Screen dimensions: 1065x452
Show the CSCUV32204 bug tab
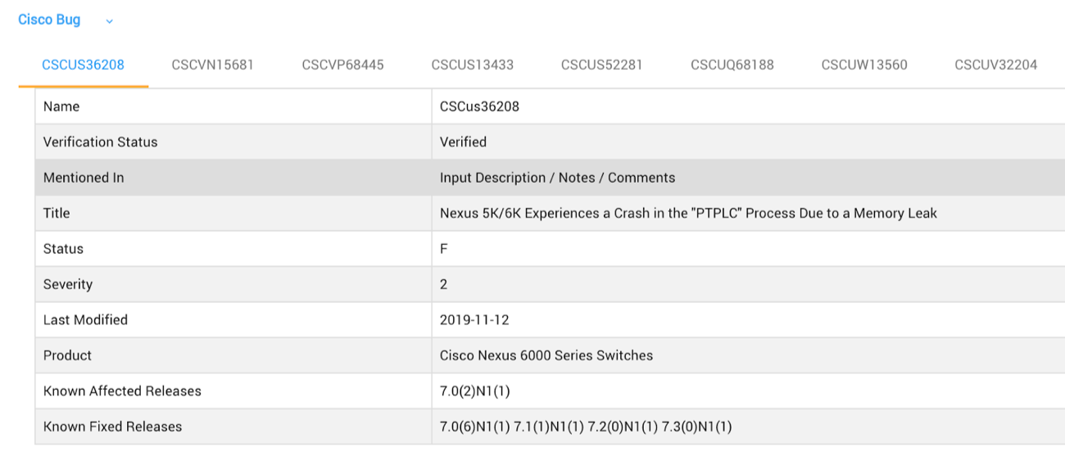point(995,65)
